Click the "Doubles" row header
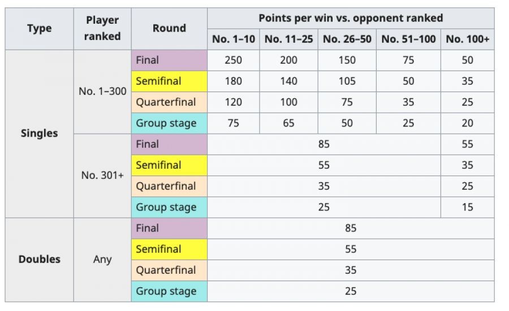This screenshot has width=509, height=311. pyautogui.click(x=39, y=260)
